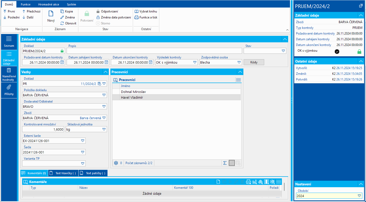Open Funkce a tisk printer menu
Screen dimensions: 366x202
tap(146, 17)
